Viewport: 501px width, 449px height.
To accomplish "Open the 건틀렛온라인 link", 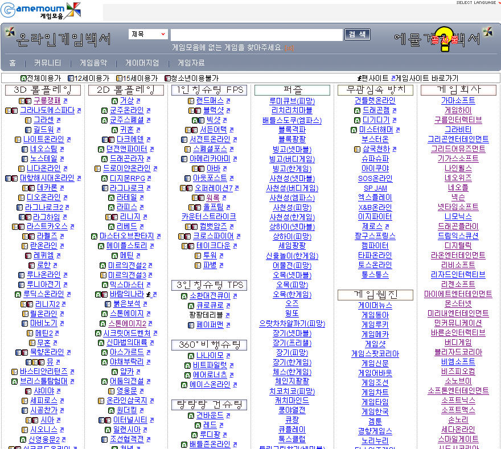I will 375,101.
